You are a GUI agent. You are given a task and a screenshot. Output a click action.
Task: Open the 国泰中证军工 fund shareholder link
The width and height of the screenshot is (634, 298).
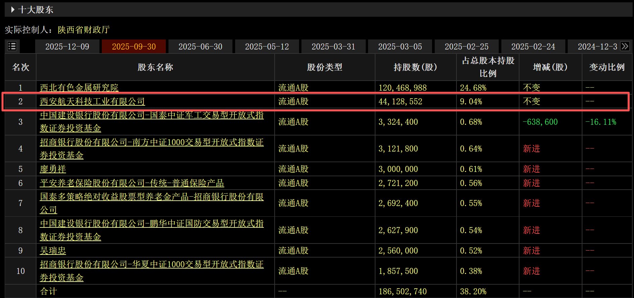[152, 122]
